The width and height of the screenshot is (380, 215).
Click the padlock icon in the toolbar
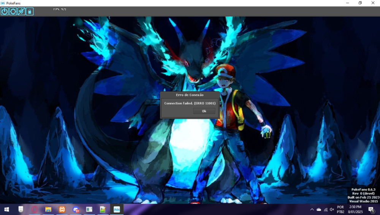click(x=30, y=11)
